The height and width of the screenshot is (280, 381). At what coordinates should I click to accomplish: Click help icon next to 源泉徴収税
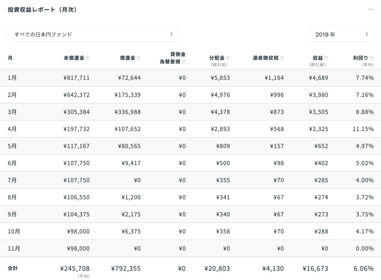point(282,58)
